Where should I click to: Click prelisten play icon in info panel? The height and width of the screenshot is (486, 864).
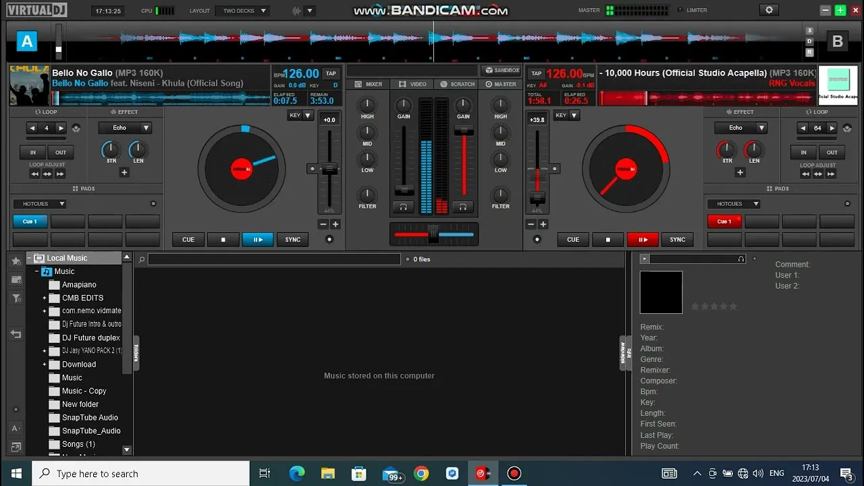(x=645, y=259)
